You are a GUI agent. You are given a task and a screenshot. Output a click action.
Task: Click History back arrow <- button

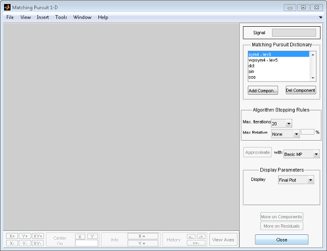tap(191, 236)
